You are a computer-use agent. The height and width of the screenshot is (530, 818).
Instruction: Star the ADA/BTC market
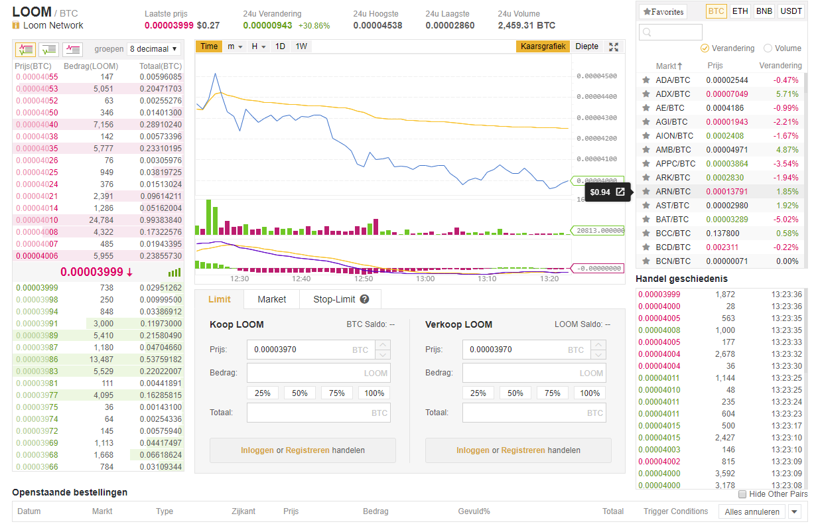coord(646,80)
